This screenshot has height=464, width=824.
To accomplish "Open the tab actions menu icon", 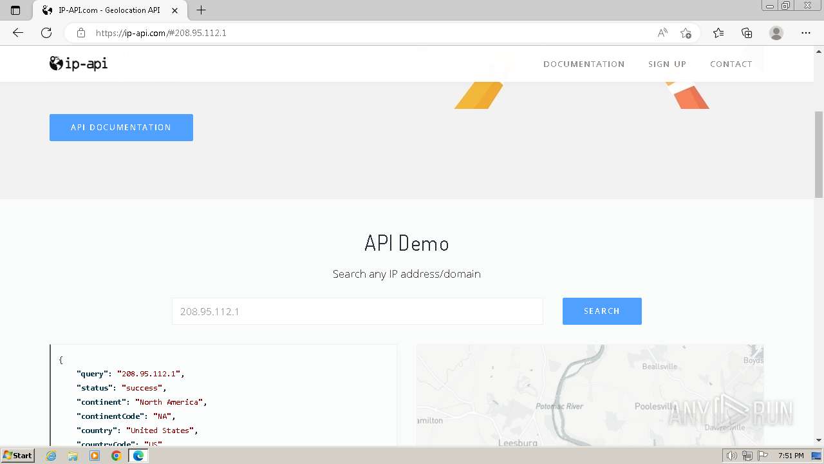I will coord(15,10).
